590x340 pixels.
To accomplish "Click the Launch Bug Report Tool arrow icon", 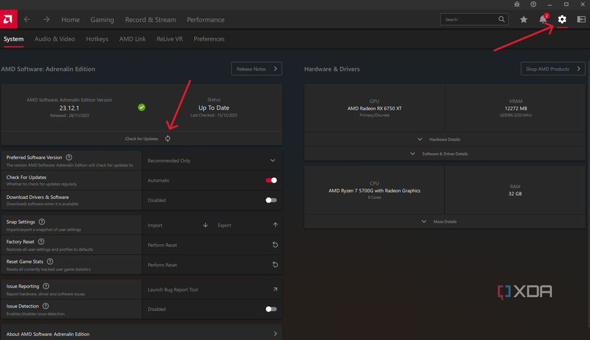I will (275, 289).
